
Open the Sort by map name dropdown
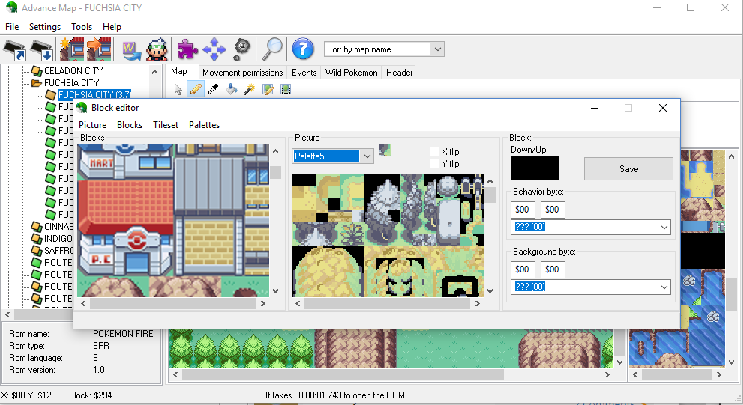click(437, 49)
